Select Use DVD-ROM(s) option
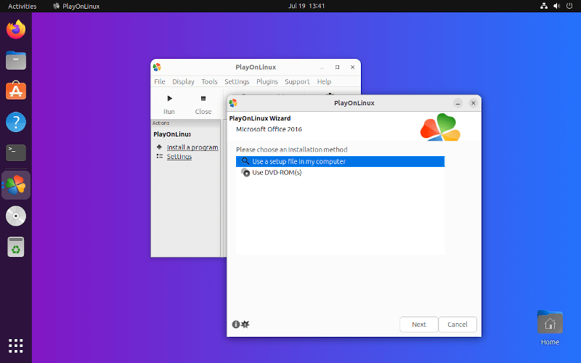Viewport: 581px width, 363px height. (x=340, y=172)
